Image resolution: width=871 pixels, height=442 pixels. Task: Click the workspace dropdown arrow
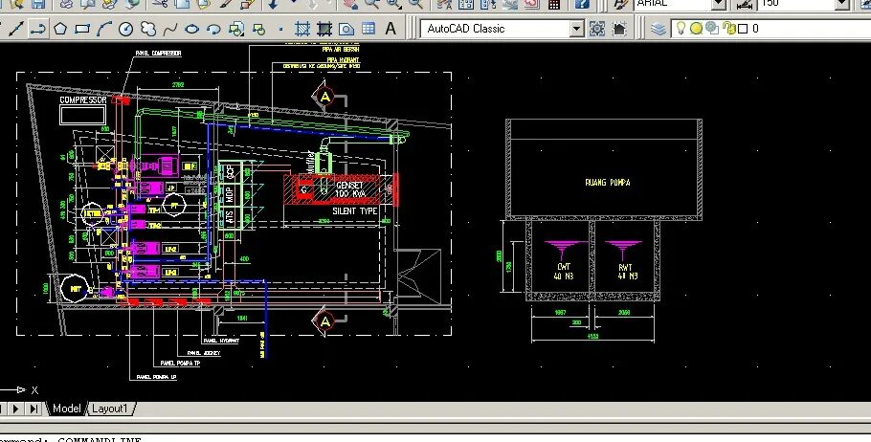(x=577, y=29)
